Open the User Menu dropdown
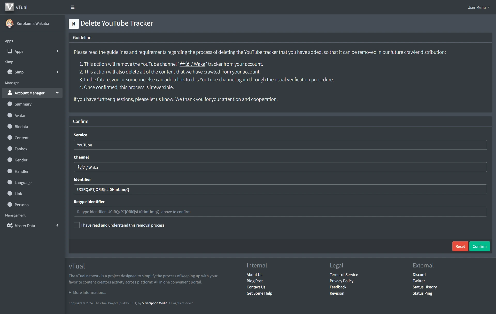The width and height of the screenshot is (496, 314). point(478,7)
